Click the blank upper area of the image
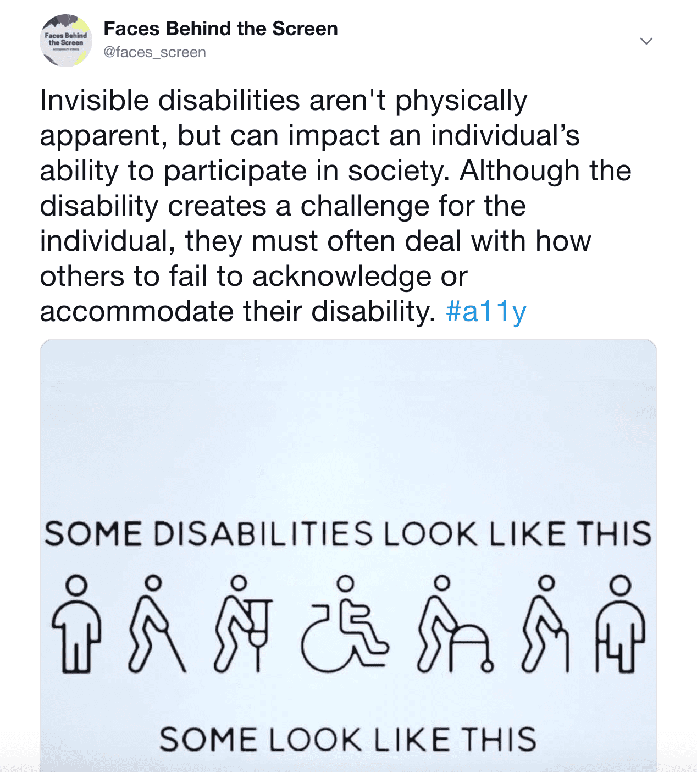697x772 pixels. (348, 423)
